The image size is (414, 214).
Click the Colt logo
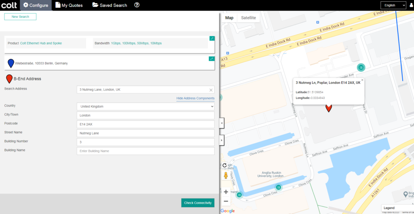click(9, 5)
